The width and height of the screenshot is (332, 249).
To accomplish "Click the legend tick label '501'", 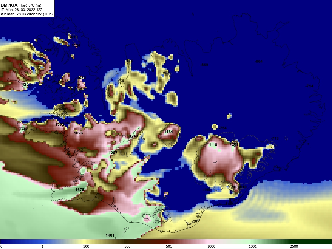I will 169,246.
